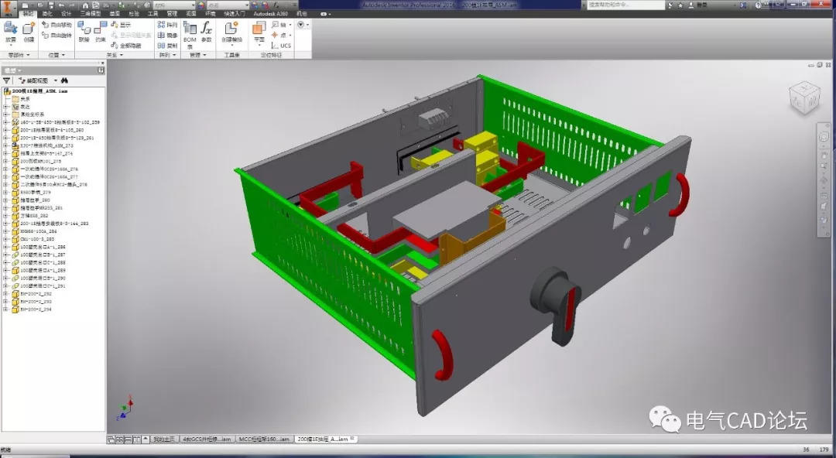The width and height of the screenshot is (836, 458).
Task: Click the Plane (平面) work feature icon
Action: (x=259, y=31)
